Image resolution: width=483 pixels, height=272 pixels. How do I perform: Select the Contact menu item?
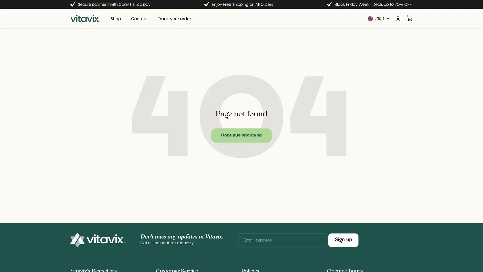click(x=139, y=19)
